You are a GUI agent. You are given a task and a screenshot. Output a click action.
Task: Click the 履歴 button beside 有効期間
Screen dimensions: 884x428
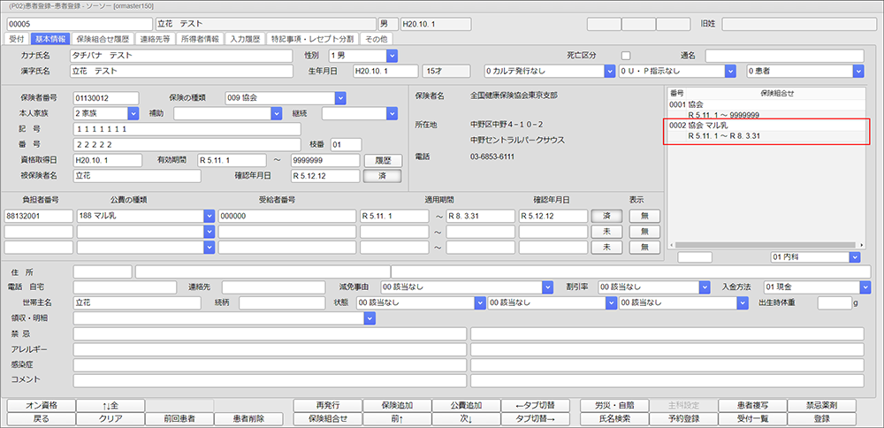(383, 160)
